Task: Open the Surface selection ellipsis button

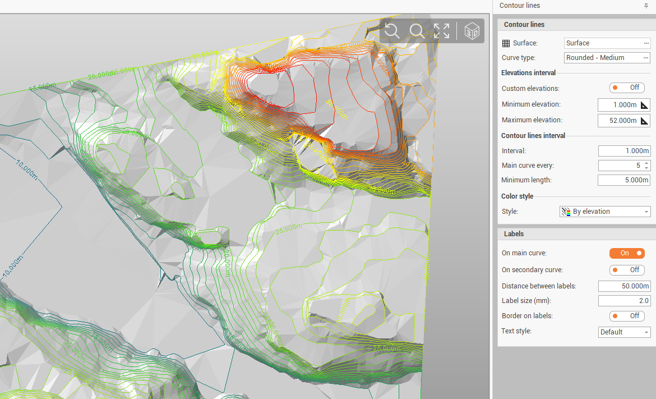Action: [x=646, y=43]
